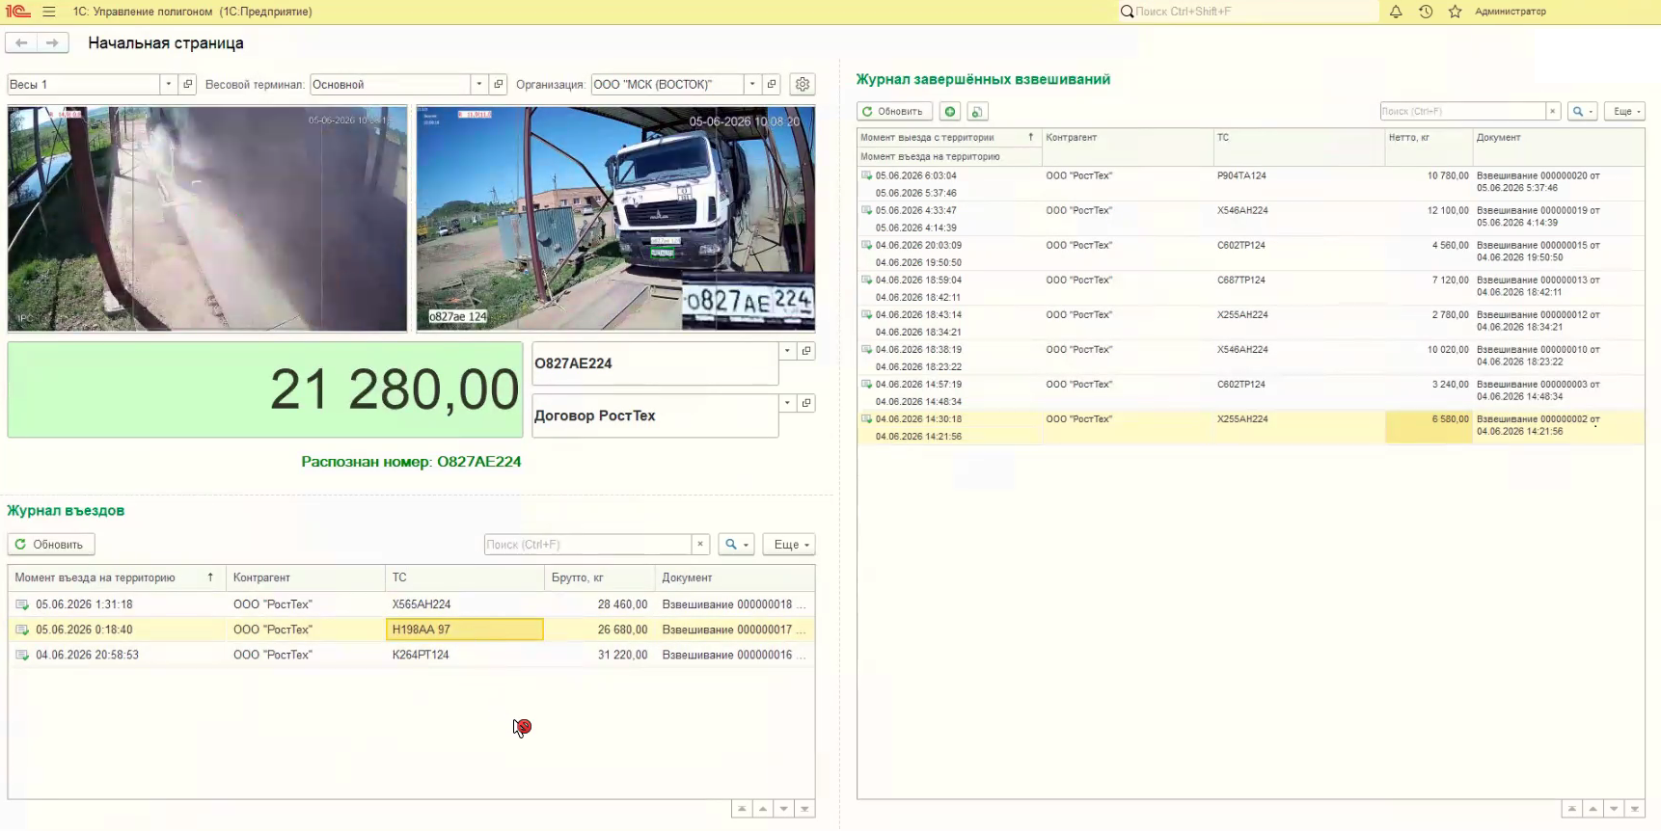Clear the completed weighings search field

coord(1553,112)
